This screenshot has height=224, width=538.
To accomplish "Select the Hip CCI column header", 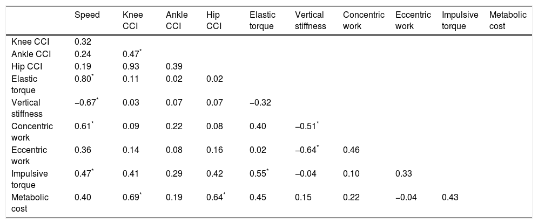I will (214, 19).
